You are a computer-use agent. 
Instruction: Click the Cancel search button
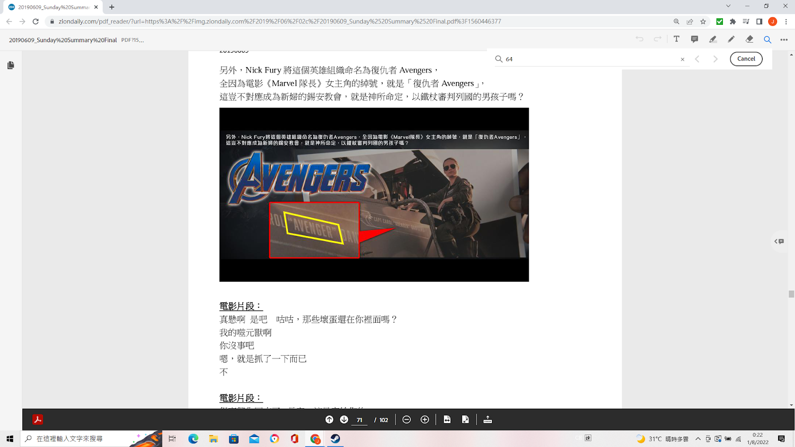coord(746,59)
